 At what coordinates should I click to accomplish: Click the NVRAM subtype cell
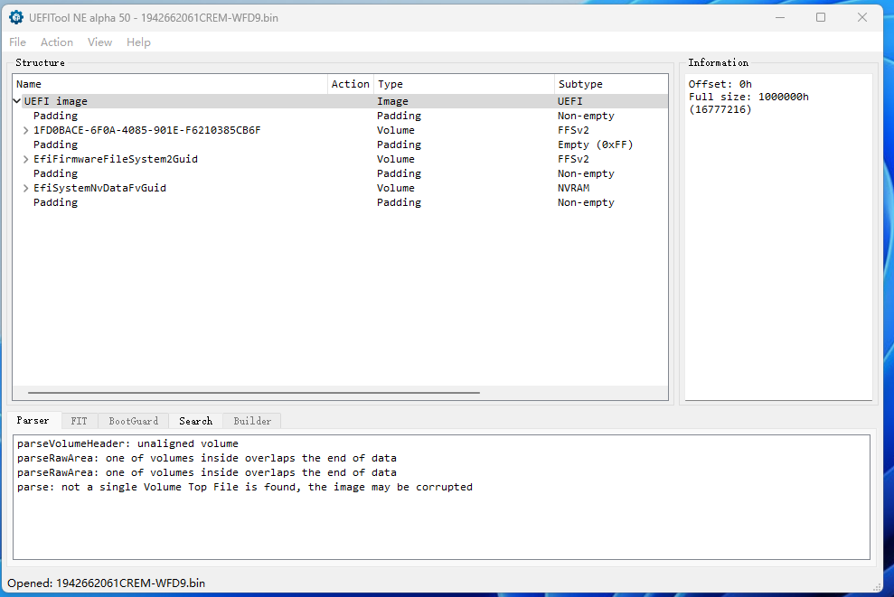tap(574, 188)
